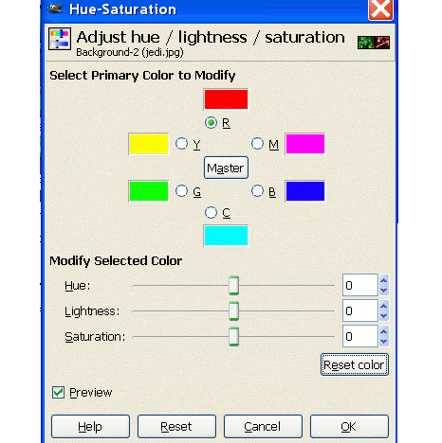Image resolution: width=442 pixels, height=443 pixels.
Task: Select the M magenta radio button
Action: (257, 144)
